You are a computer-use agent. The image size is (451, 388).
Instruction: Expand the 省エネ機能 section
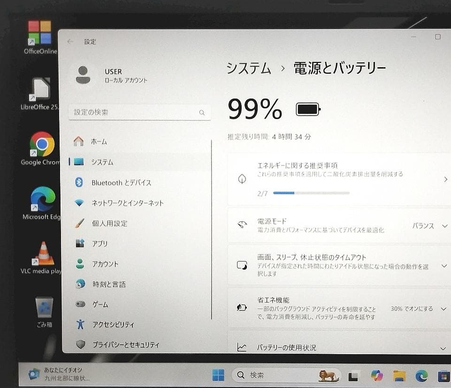pos(443,309)
